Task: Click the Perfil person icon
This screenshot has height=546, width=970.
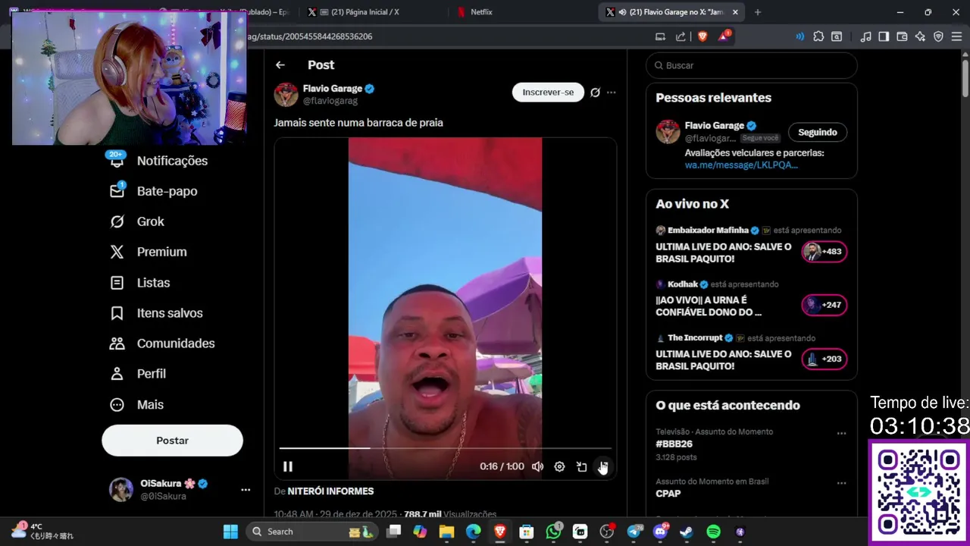Action: (x=117, y=374)
